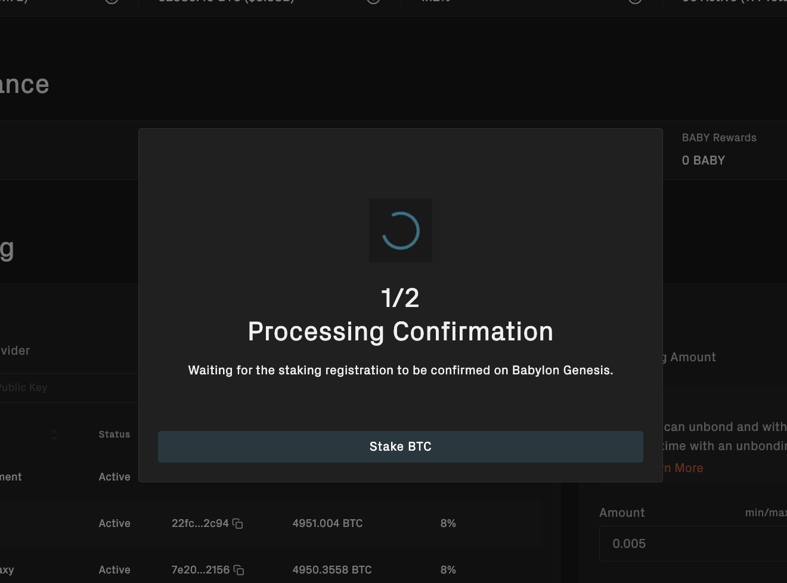
Task: Click the Status column header
Action: (114, 435)
